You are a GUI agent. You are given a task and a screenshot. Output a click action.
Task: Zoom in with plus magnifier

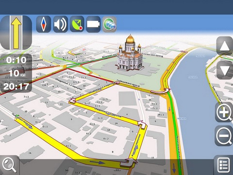(224, 112)
